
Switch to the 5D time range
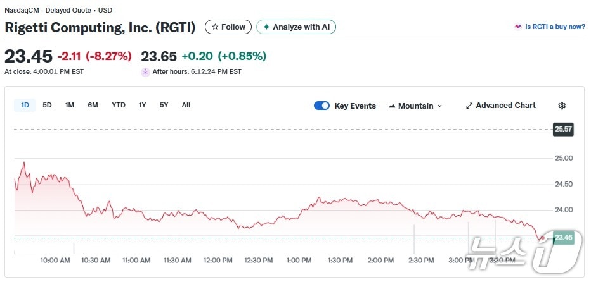click(47, 106)
